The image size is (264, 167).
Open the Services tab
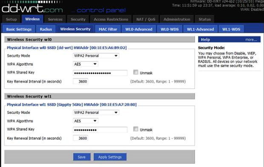tap(55, 19)
